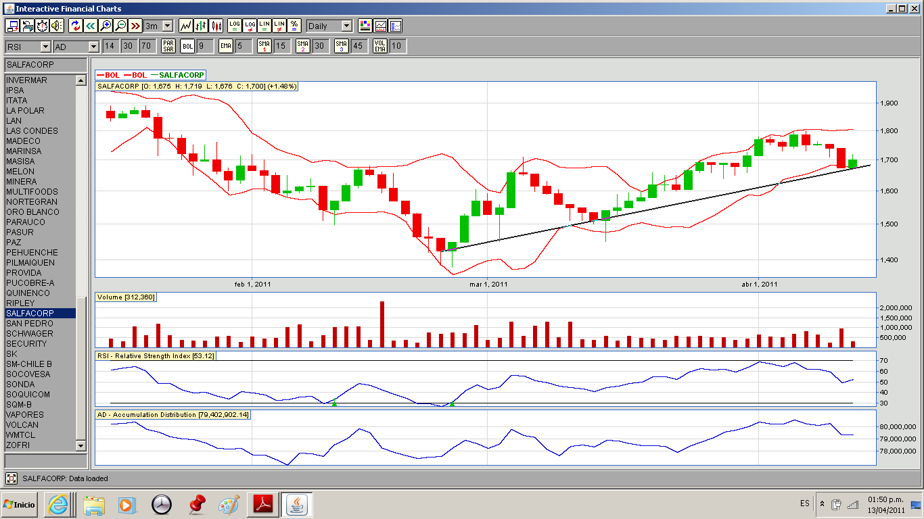The width and height of the screenshot is (924, 519).
Task: Click the refresh chart data icon
Action: 75,26
